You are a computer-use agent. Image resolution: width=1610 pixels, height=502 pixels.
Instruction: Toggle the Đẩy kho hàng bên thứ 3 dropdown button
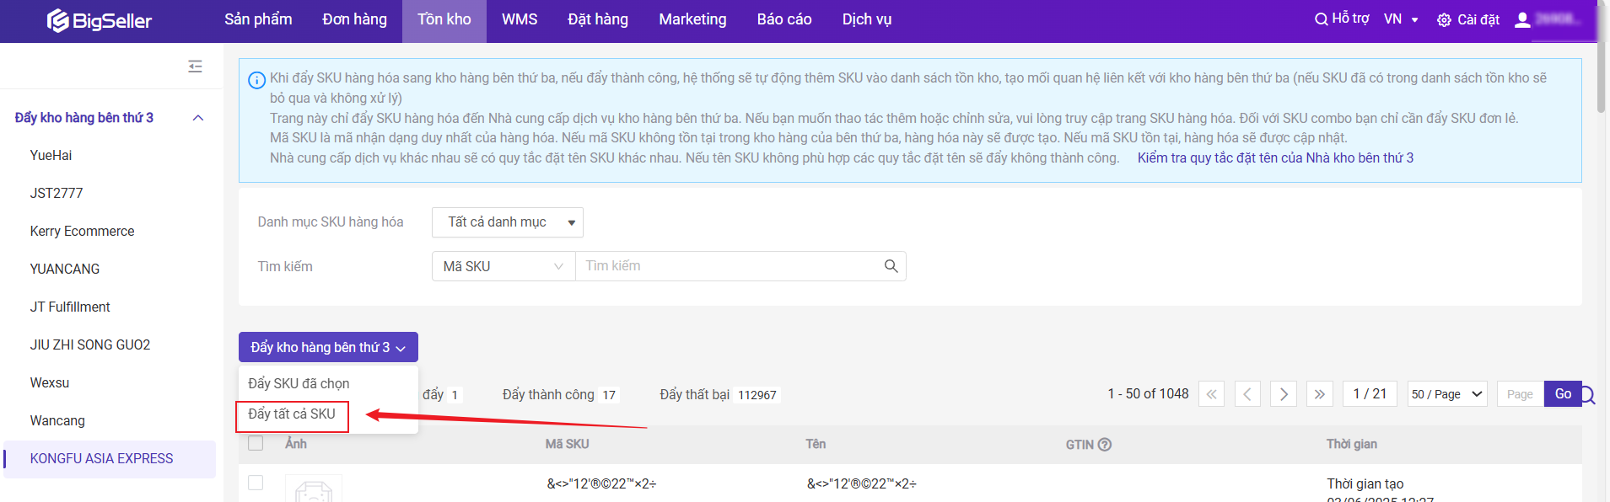point(328,347)
